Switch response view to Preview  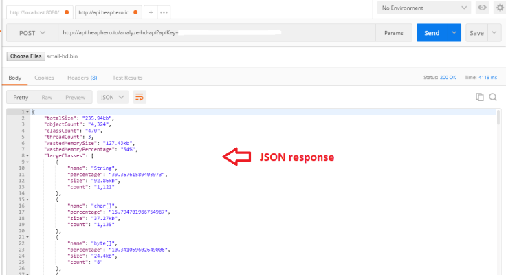point(75,97)
